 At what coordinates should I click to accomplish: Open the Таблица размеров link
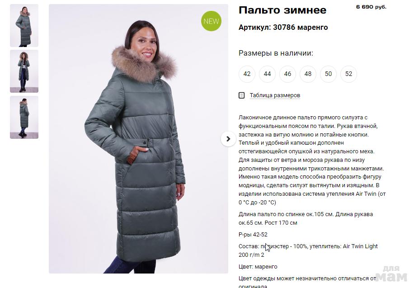click(275, 95)
